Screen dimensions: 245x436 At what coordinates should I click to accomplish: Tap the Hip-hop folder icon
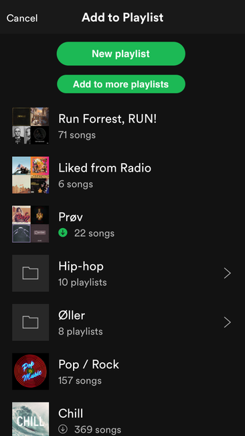click(31, 273)
